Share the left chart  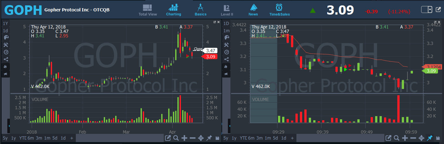[5, 59]
